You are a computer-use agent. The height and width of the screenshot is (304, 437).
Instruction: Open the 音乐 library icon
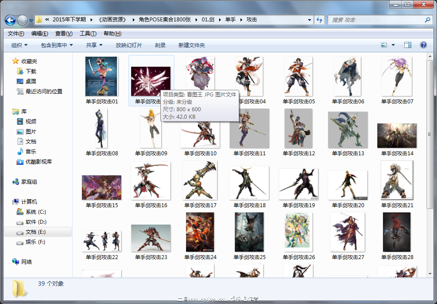tap(20, 151)
